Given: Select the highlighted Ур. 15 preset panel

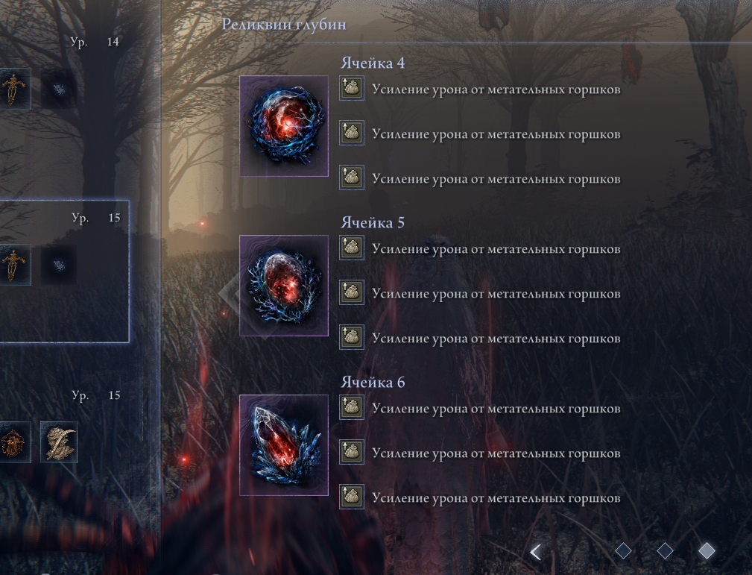Looking at the screenshot, I should pos(64,271).
